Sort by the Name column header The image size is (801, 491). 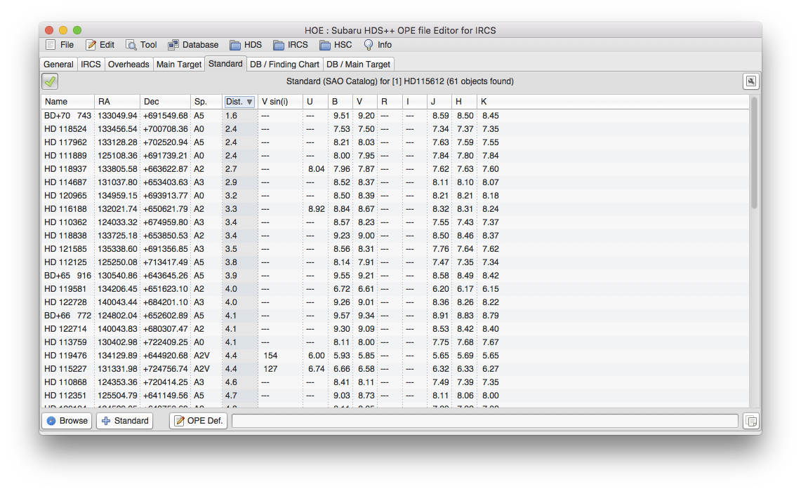[x=67, y=102]
